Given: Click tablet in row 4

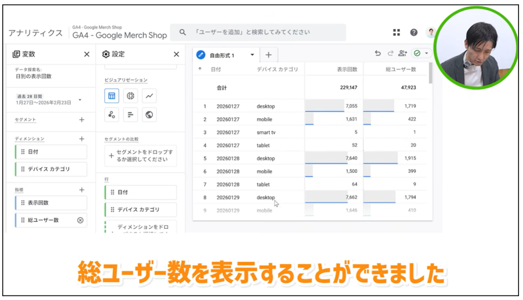Looking at the screenshot, I should pyautogui.click(x=263, y=145).
